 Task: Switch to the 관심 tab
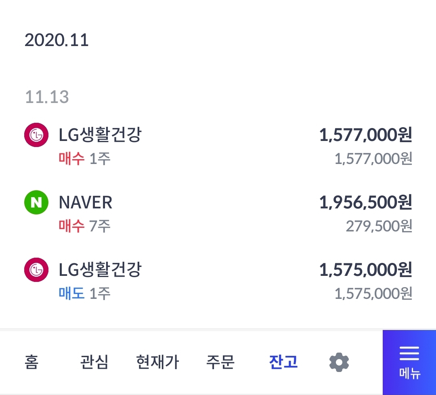click(94, 362)
